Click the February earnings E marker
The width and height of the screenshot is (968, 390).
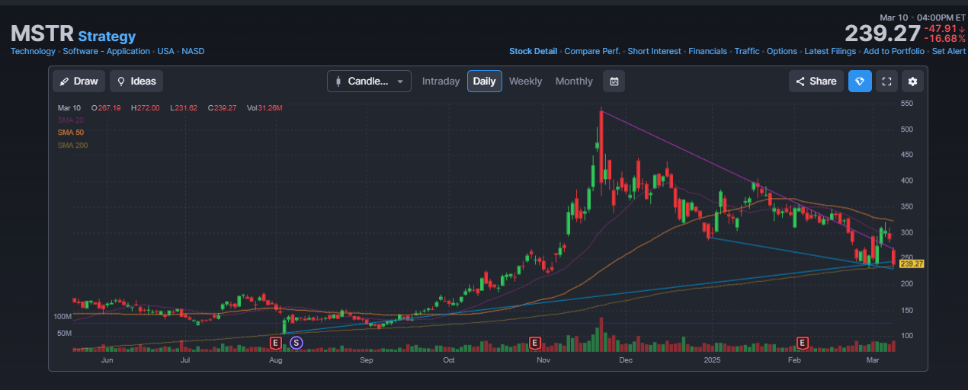tap(802, 343)
